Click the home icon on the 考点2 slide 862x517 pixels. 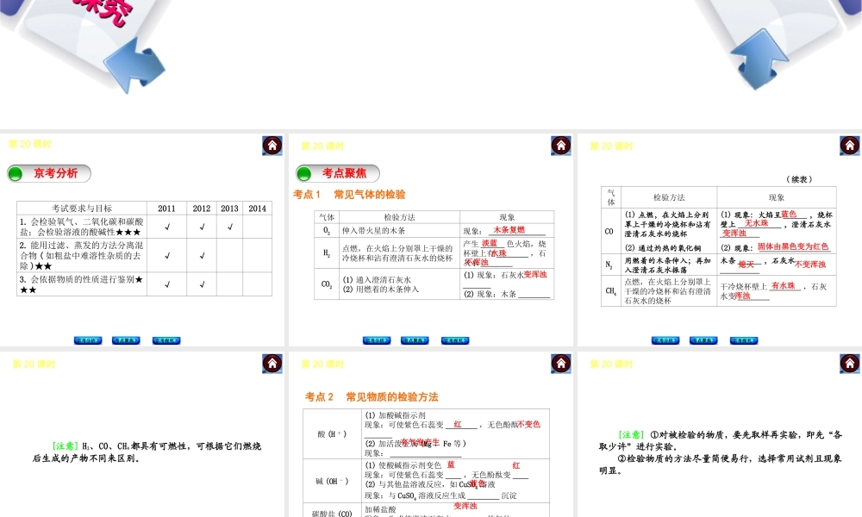pyautogui.click(x=561, y=363)
